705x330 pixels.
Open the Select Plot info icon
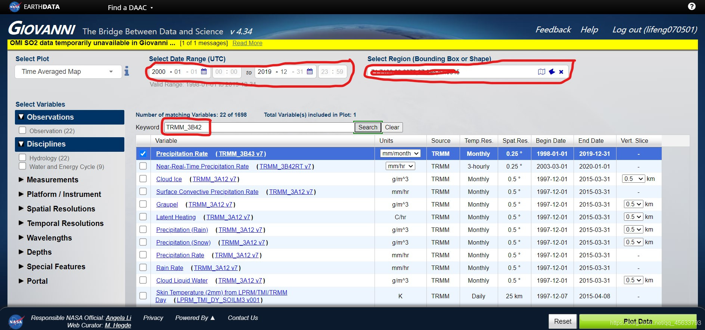127,71
